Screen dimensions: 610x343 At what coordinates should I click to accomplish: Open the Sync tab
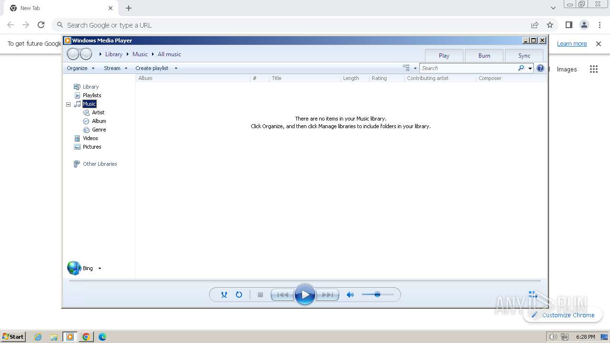(524, 55)
